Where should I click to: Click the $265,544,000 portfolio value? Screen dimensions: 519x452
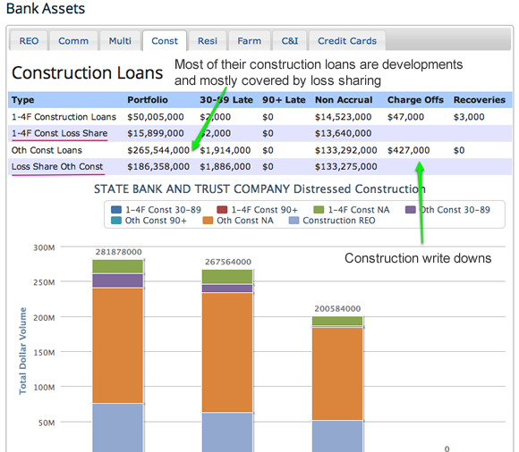pyautogui.click(x=158, y=150)
